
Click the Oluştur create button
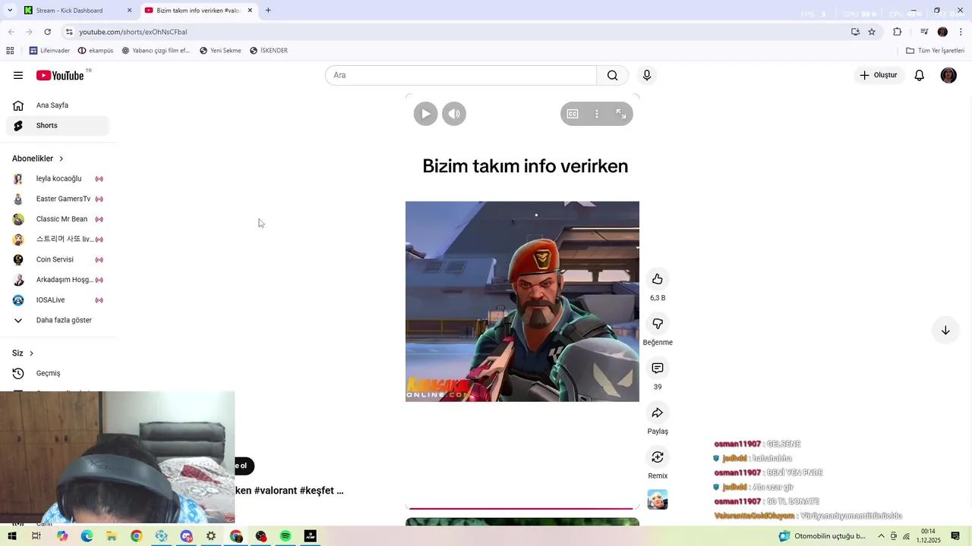click(x=879, y=75)
